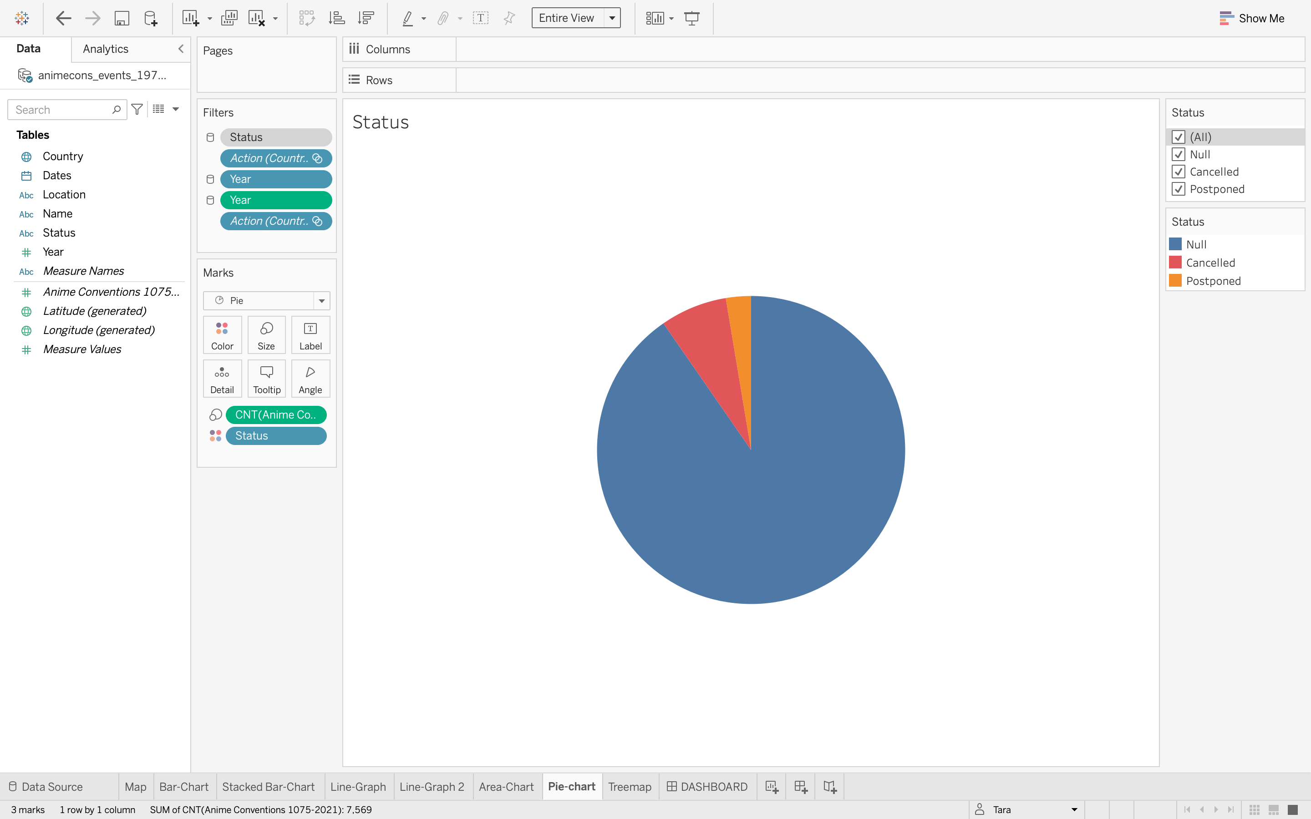The image size is (1311, 819).
Task: Uncheck the Cancelled status filter
Action: coord(1178,172)
